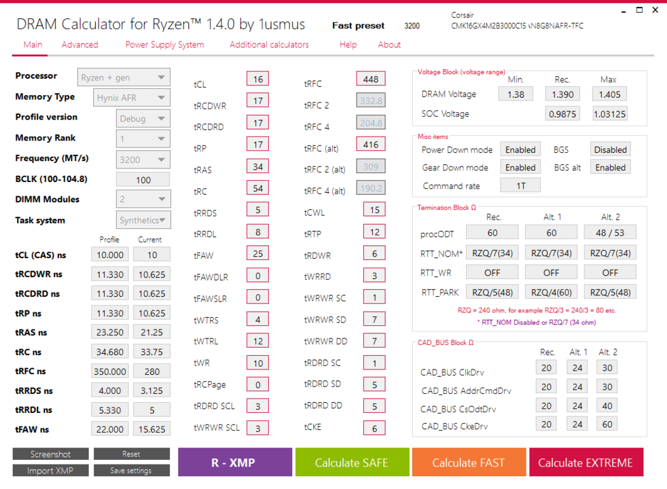Click the greyed tRFC 2 value 332.8
Viewport: 667px width, 489px height.
point(370,101)
